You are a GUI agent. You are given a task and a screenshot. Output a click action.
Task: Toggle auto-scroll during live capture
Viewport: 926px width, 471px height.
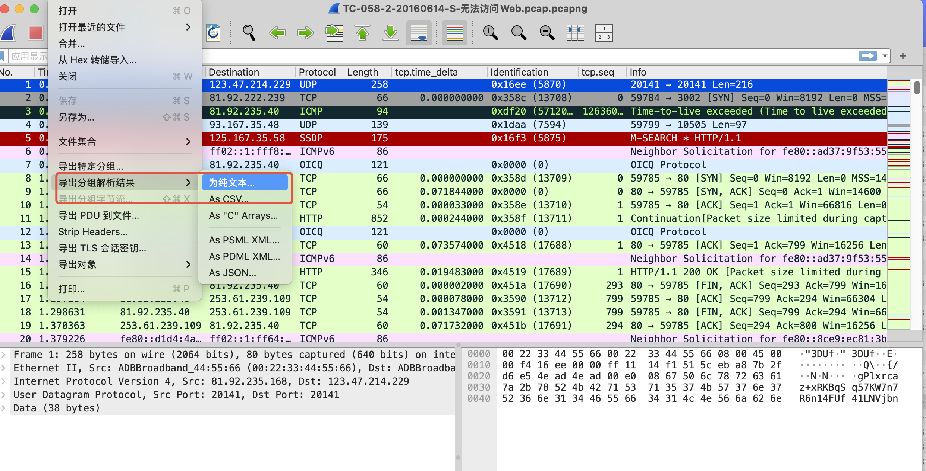click(x=419, y=33)
